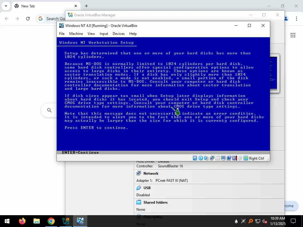Image resolution: width=303 pixels, height=227 pixels.
Task: Click the Network section header in Manager
Action: 151,173
